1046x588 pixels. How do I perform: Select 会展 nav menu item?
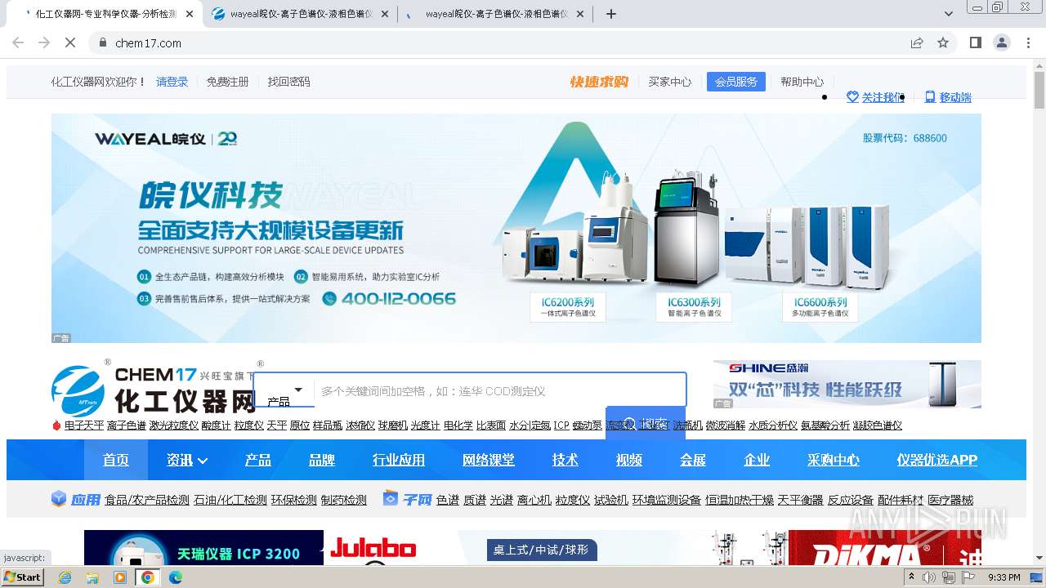[x=693, y=460]
